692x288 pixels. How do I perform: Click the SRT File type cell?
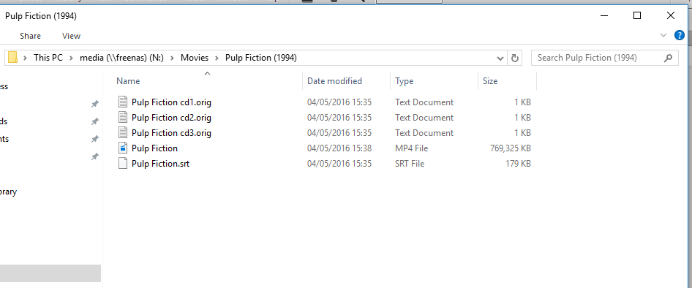tap(410, 164)
